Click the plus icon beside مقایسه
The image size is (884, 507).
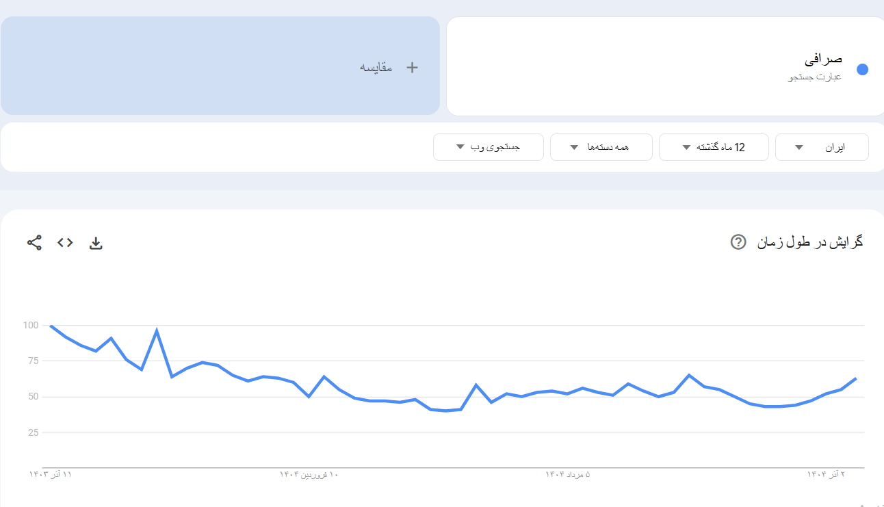coord(412,67)
